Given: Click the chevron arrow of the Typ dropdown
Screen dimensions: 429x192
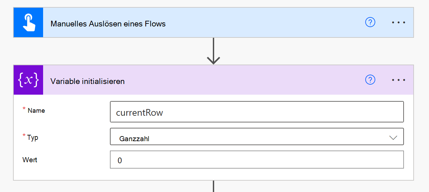Looking at the screenshot, I should point(393,137).
